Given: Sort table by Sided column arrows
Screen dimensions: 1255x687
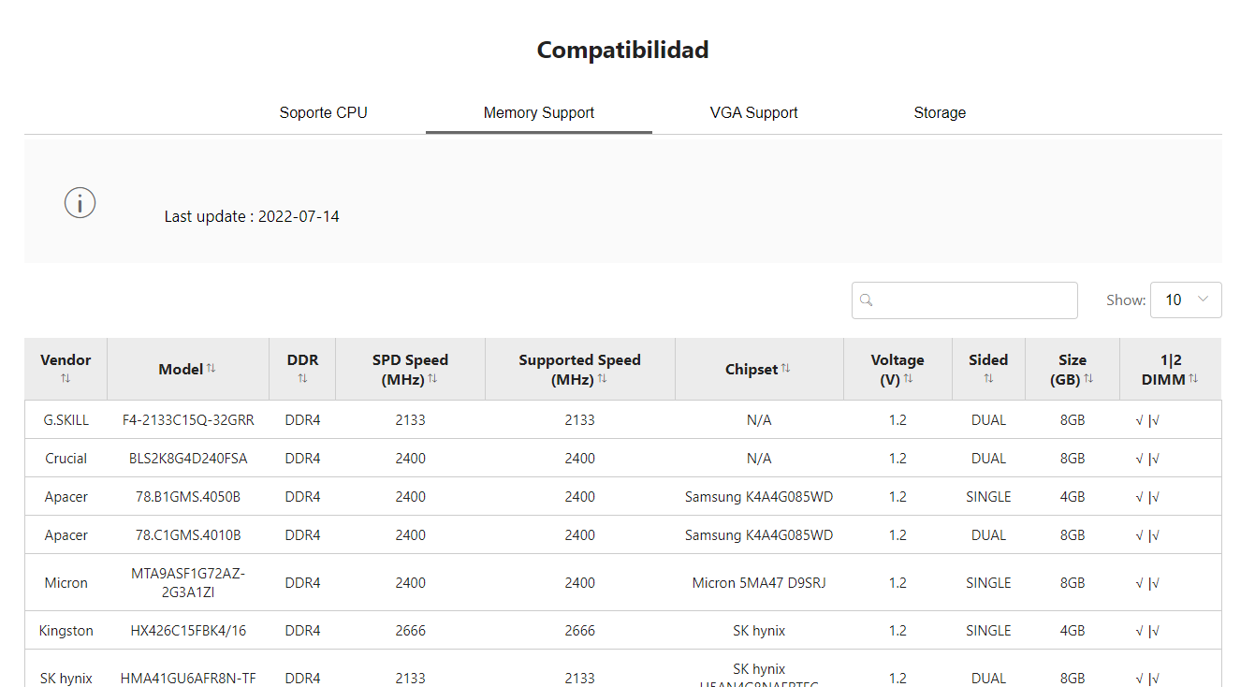Looking at the screenshot, I should click(988, 379).
